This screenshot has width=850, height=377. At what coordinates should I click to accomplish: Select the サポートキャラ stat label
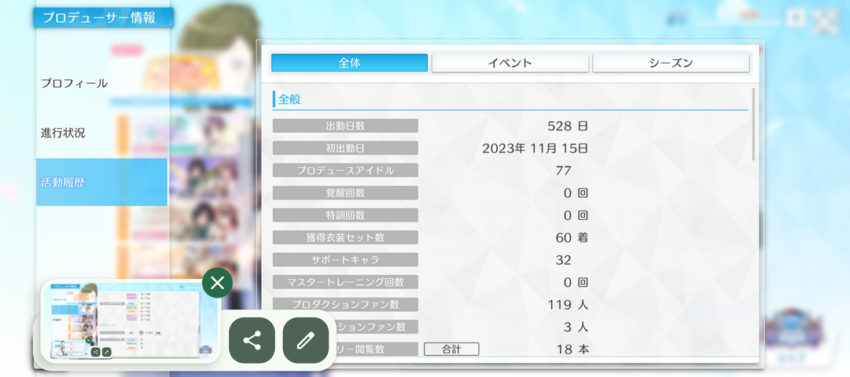[345, 259]
